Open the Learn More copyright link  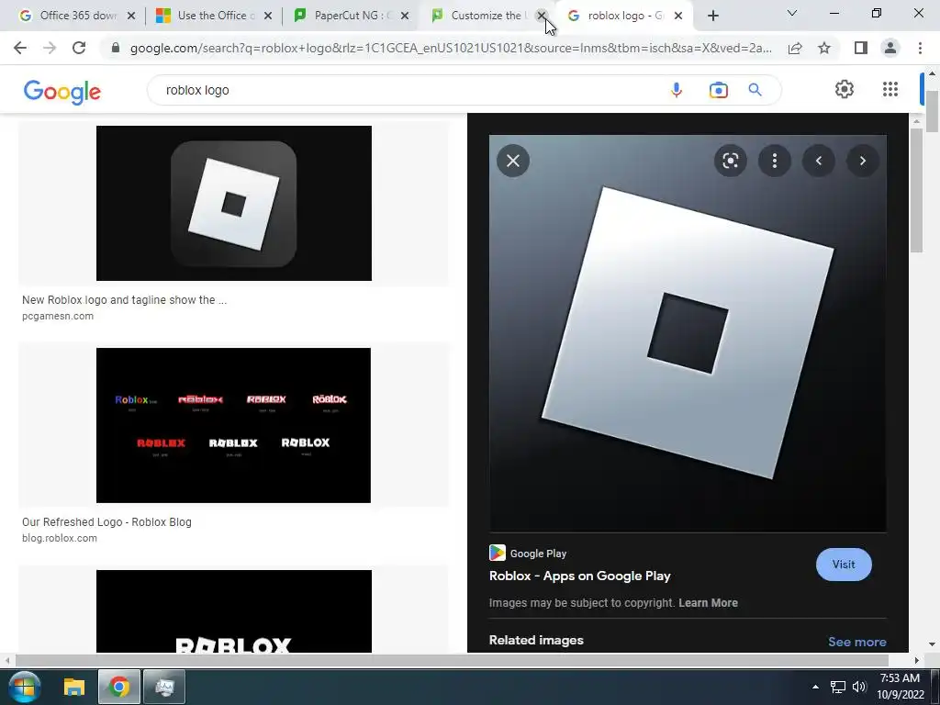(708, 603)
